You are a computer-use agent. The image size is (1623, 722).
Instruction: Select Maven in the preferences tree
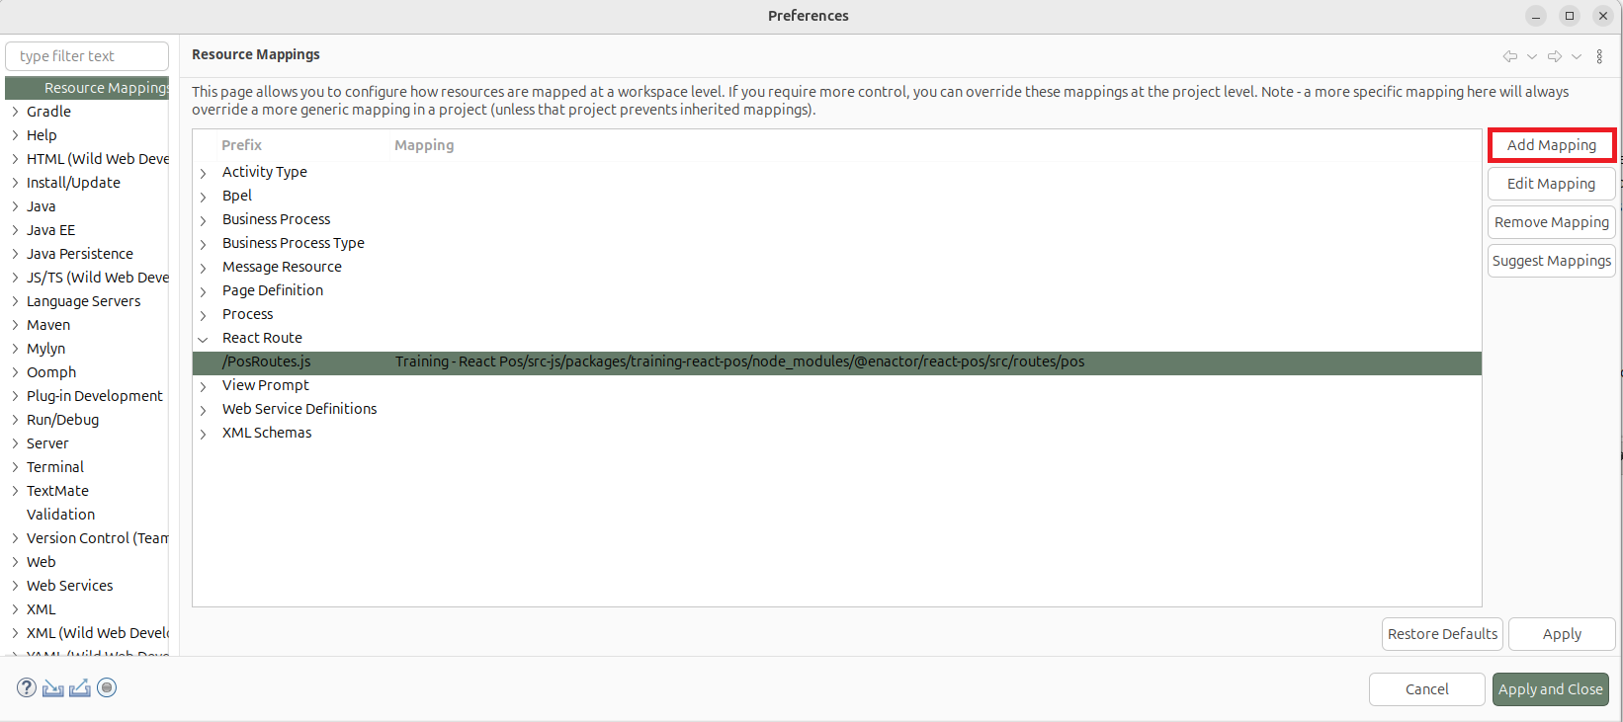coord(48,325)
